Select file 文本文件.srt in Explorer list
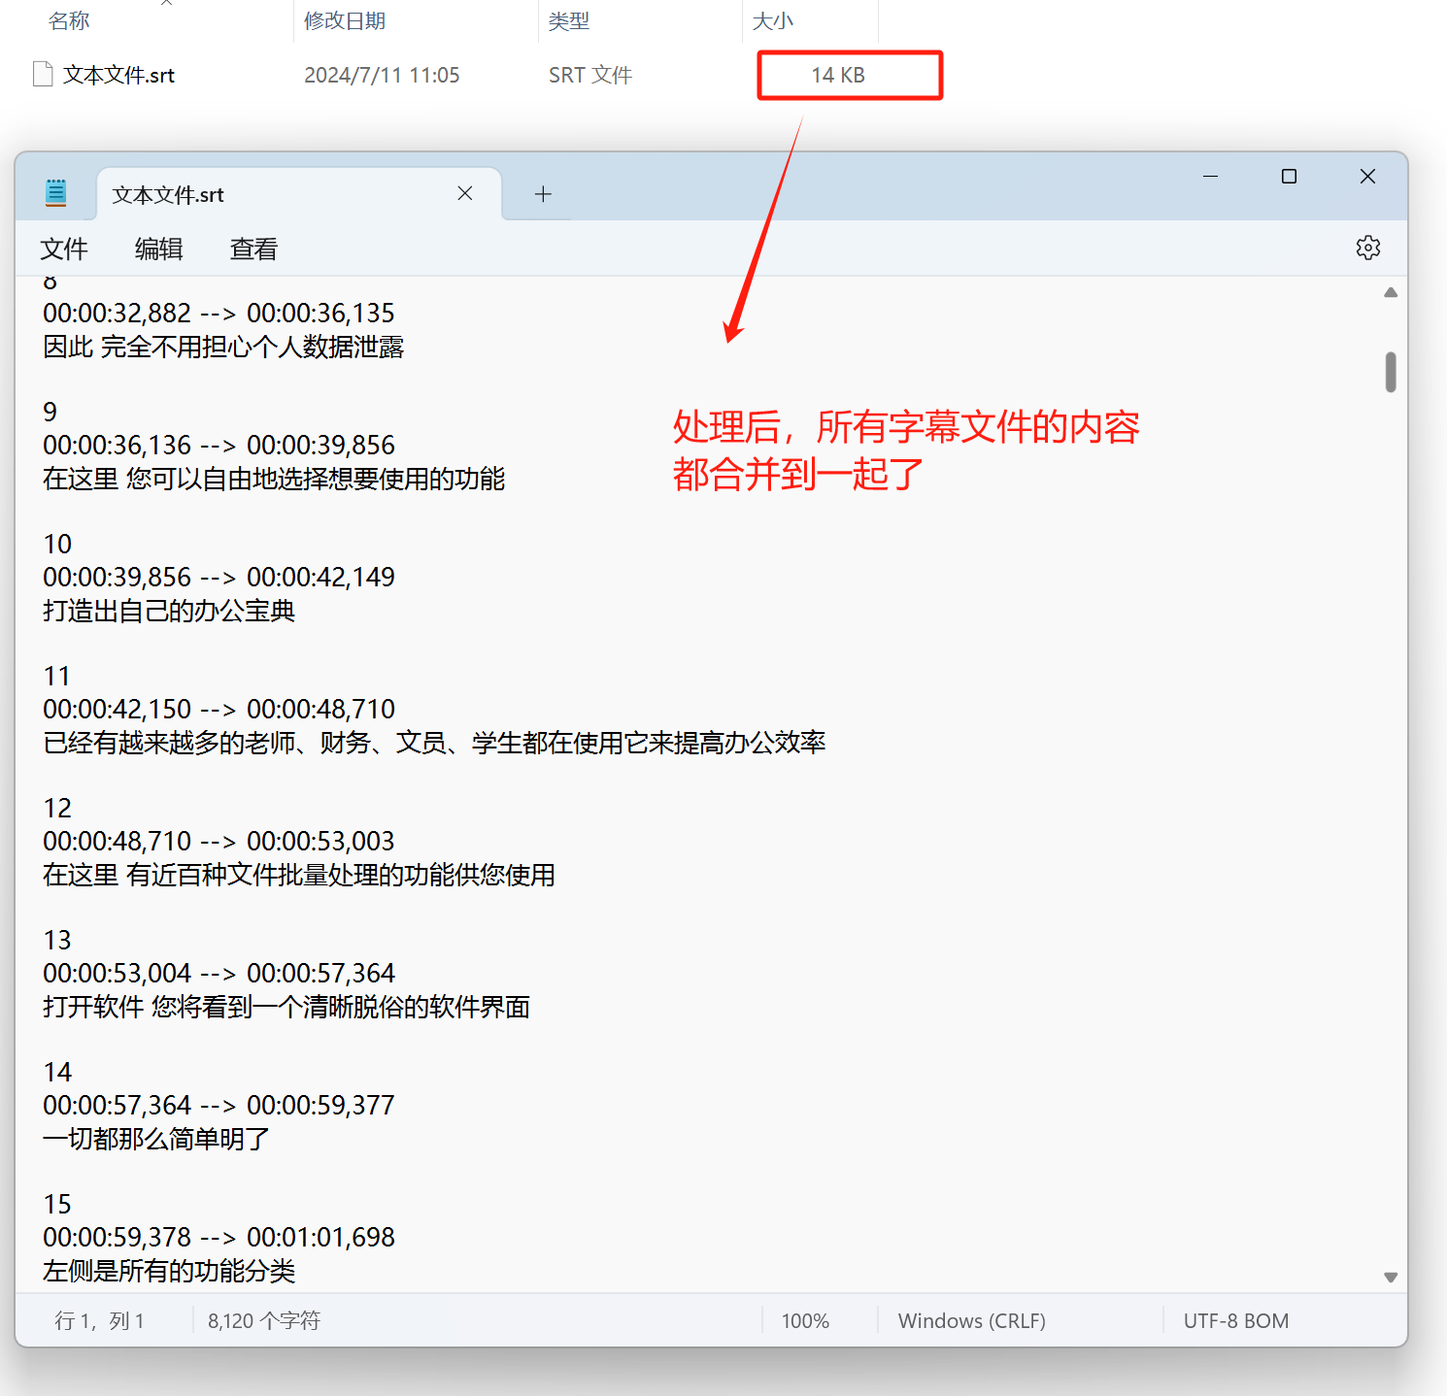The height and width of the screenshot is (1396, 1447). click(x=118, y=76)
